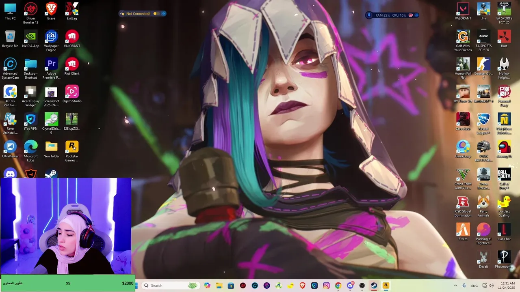Change the ENG input language
This screenshot has height=292, width=520.
pyautogui.click(x=474, y=286)
